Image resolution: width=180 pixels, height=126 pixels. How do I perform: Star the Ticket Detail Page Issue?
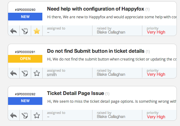[x=37, y=115]
